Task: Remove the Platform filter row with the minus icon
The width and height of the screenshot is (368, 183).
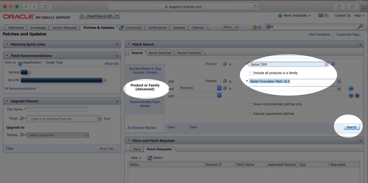Action: click(x=351, y=89)
